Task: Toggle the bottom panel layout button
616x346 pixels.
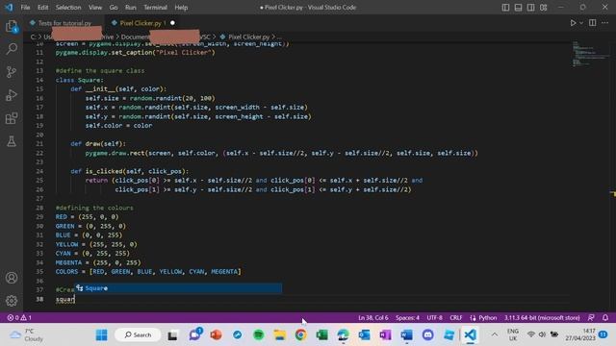Action: coord(518,8)
